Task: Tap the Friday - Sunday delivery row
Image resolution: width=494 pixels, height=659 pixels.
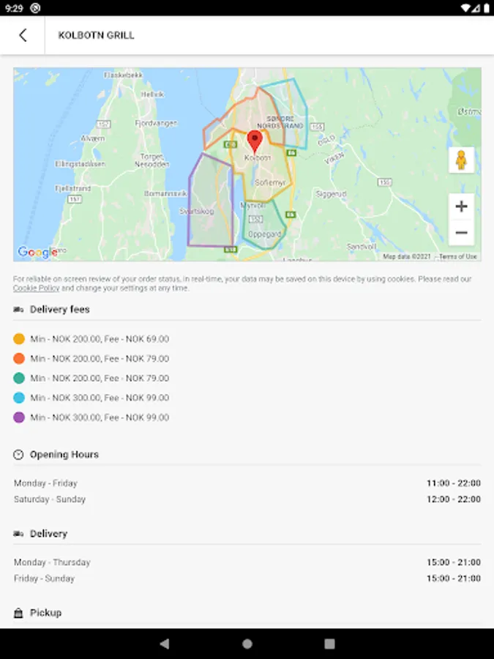Action: click(247, 578)
